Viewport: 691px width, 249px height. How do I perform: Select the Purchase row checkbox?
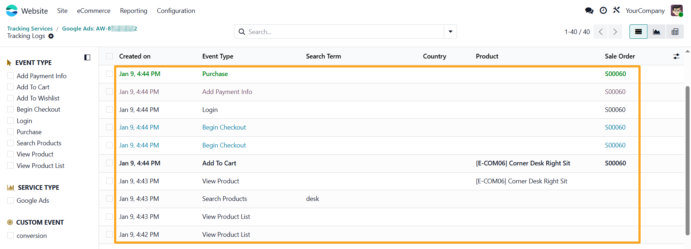coord(109,74)
